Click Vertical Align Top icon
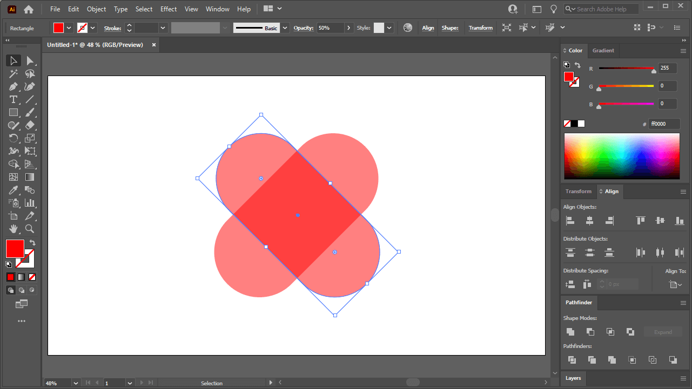Image resolution: width=692 pixels, height=389 pixels. tap(641, 221)
